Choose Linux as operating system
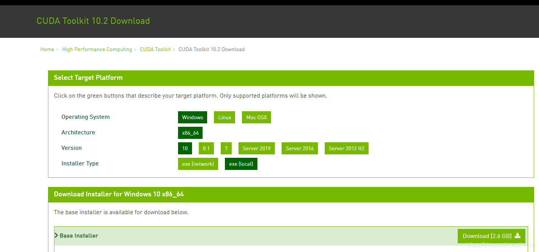Screen dimensions: 539x252 225,117
